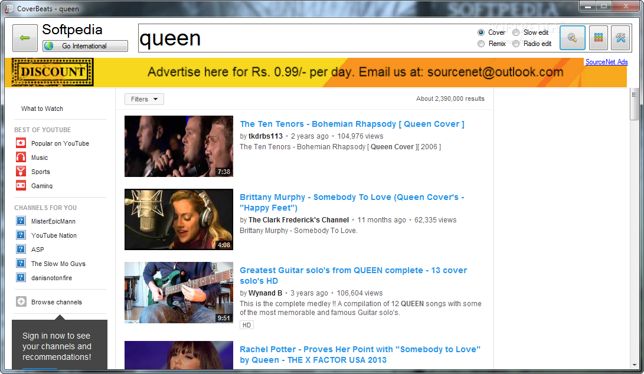Screen dimensions: 644x374
Task: Open the danisnotonfire channel link
Action: [x=51, y=278]
